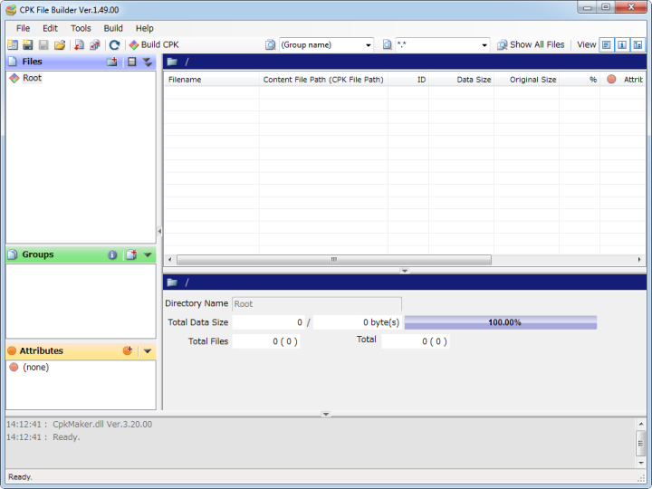
Task: Toggle the first View list-layout button
Action: click(x=606, y=45)
